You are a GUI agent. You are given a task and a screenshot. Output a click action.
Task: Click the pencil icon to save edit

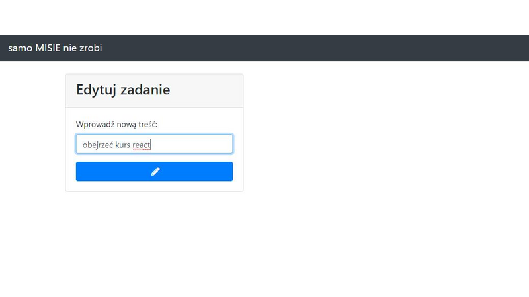click(x=155, y=172)
